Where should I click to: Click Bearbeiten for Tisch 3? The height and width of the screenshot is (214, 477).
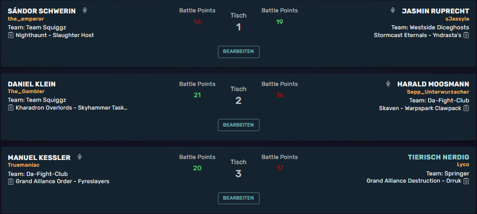tap(238, 198)
